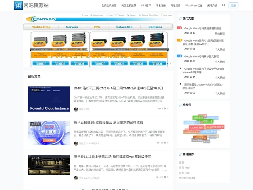Open 简单设置让Google Voice秒收短信 article
253x190 pixels.
pos(203,86)
